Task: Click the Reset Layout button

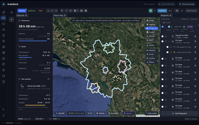Action: pos(191,11)
